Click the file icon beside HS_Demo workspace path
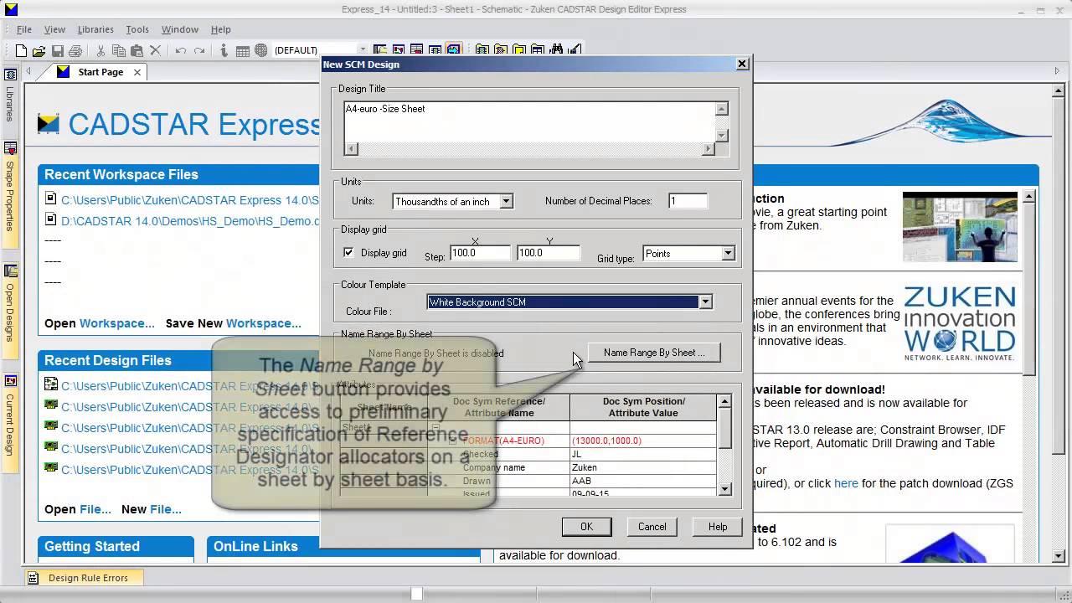1072x603 pixels. click(x=51, y=220)
